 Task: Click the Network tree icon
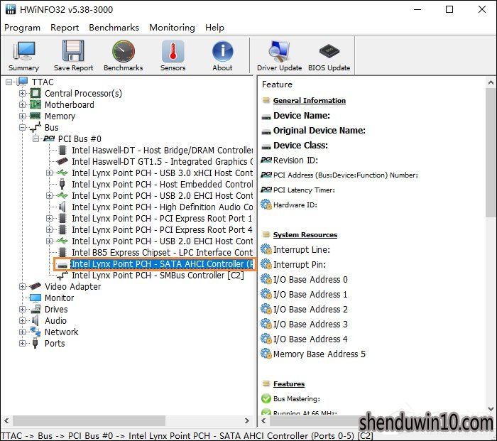35,332
